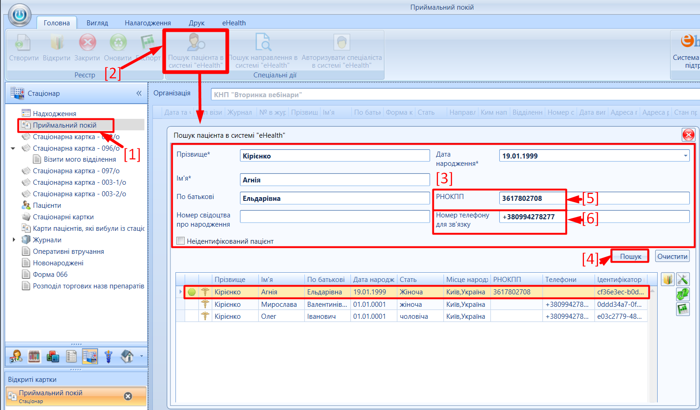
Task: Click the green spreadsheet export icon
Action: tap(682, 309)
